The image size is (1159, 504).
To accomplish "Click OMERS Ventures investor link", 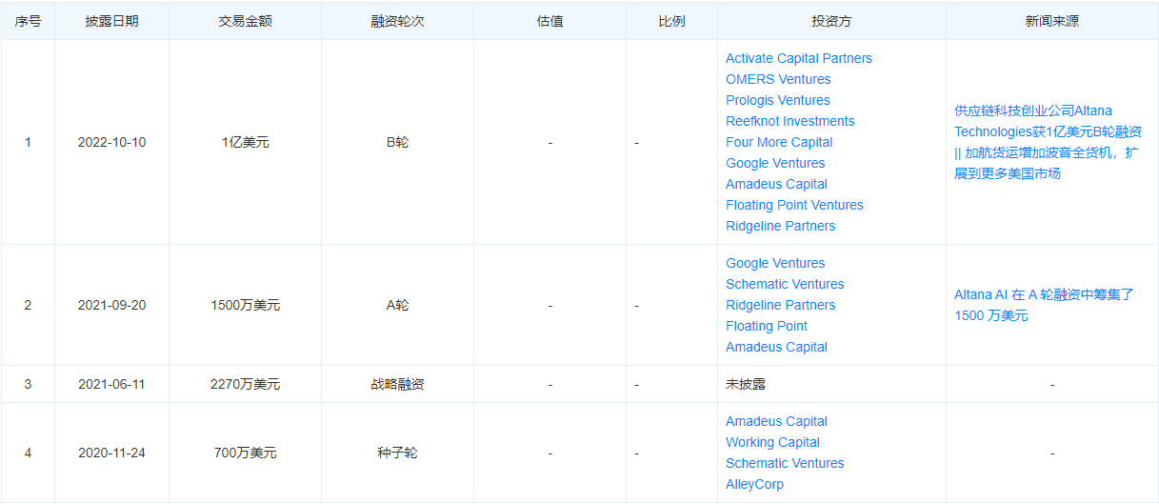I will [778, 79].
